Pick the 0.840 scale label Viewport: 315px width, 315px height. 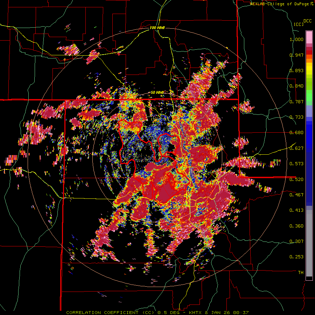pos(296,86)
